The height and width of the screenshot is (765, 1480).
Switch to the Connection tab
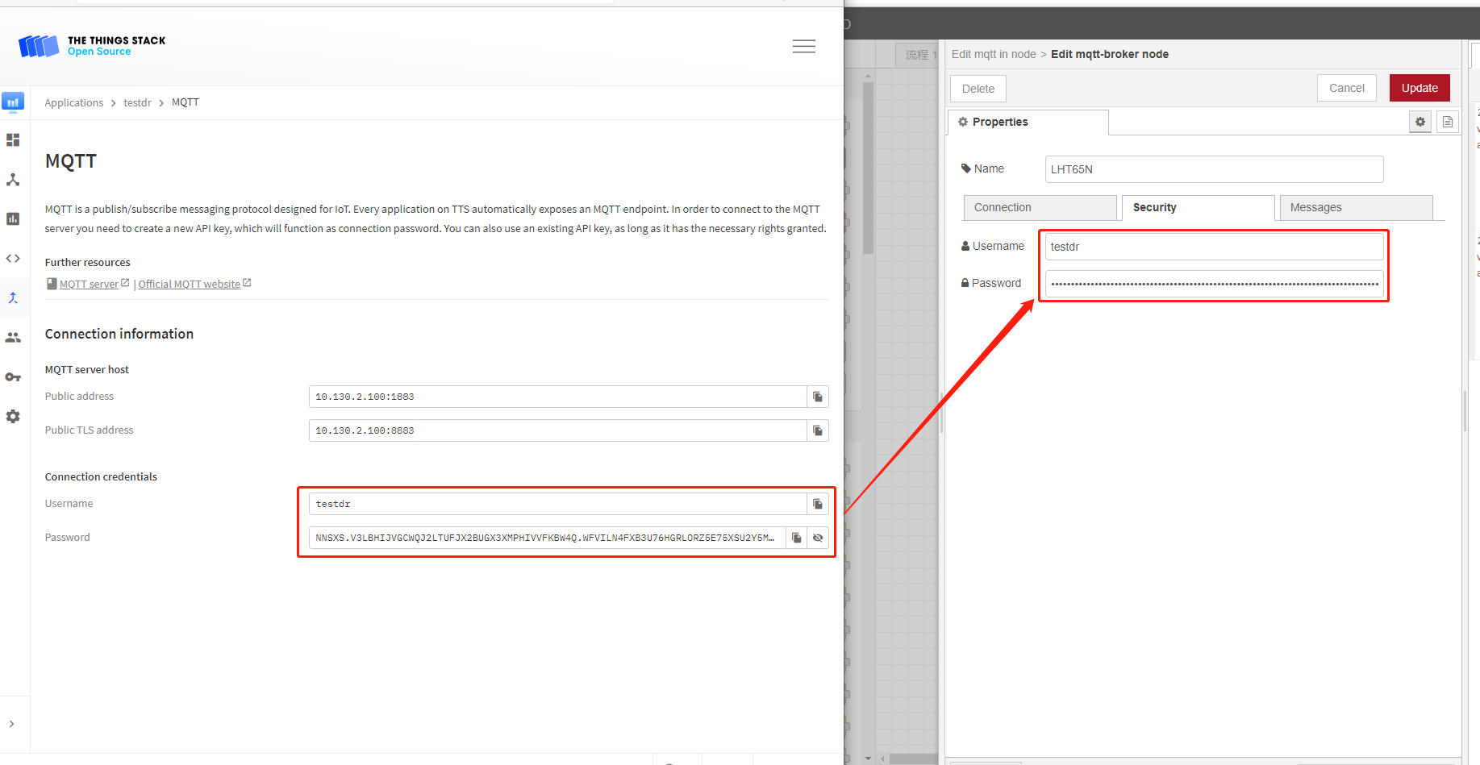coord(1040,208)
